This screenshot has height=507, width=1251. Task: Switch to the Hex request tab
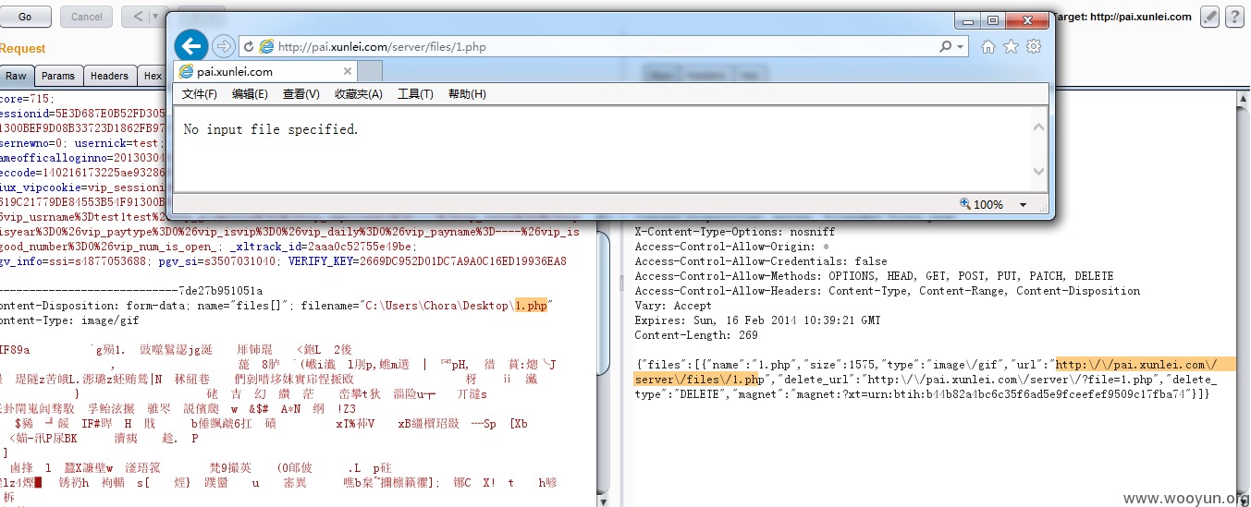(152, 76)
